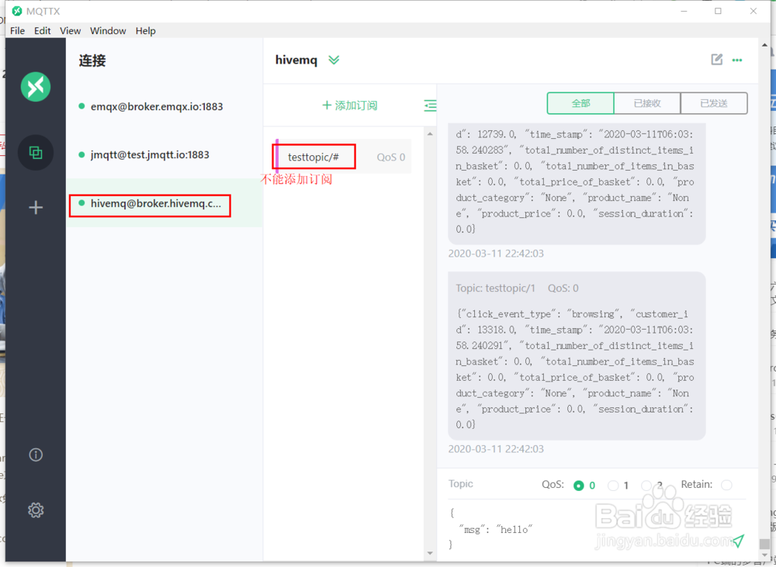Viewport: 776px width, 567px height.
Task: Expand hivemq connection details chevron
Action: [x=334, y=61]
